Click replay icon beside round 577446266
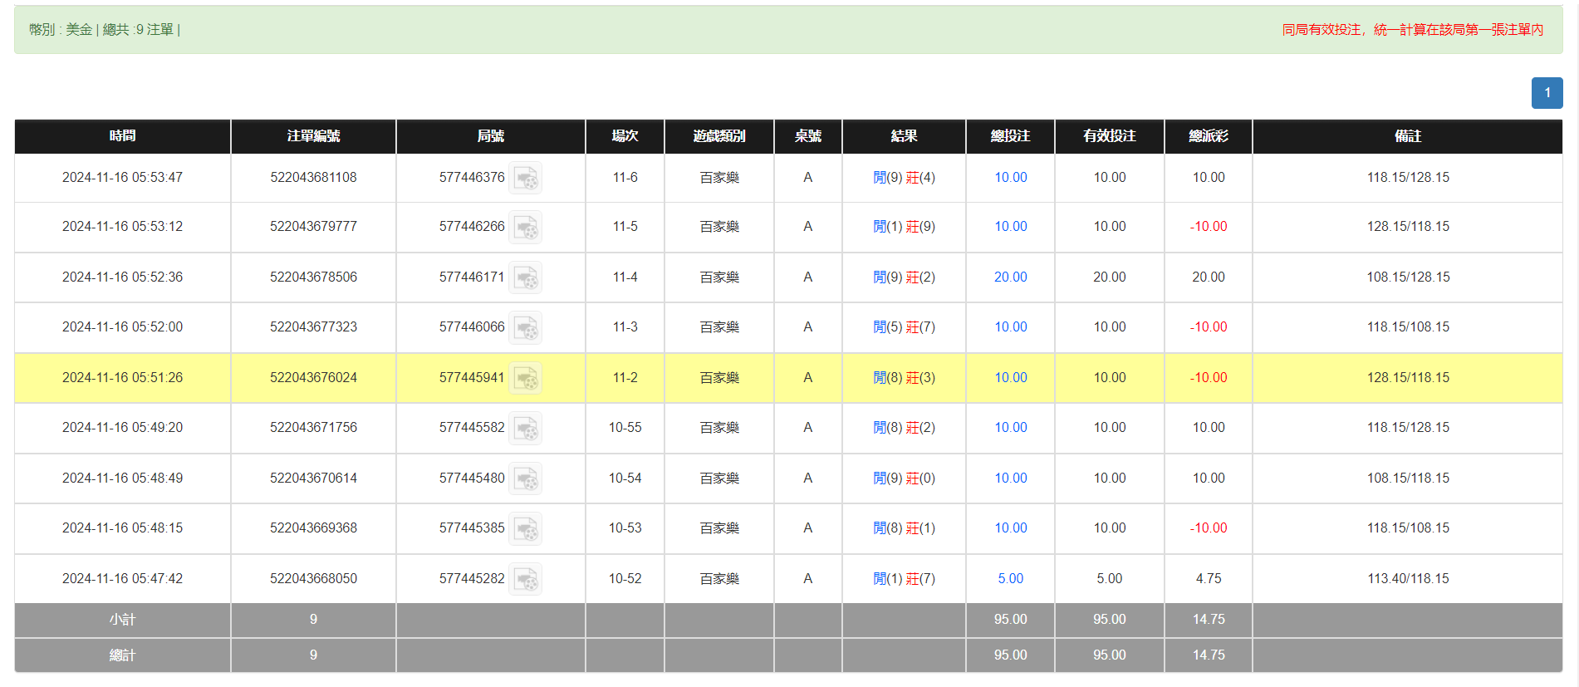 click(x=525, y=227)
